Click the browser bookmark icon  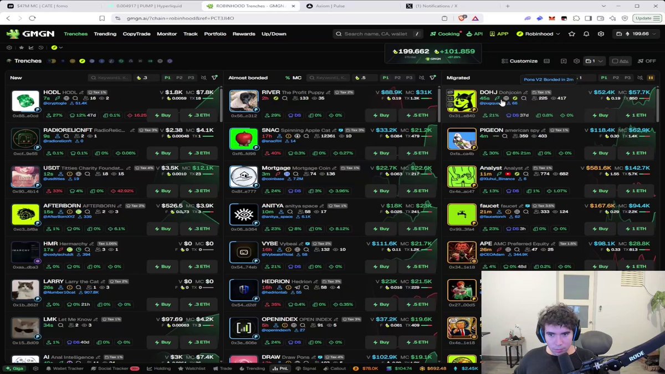[102, 18]
